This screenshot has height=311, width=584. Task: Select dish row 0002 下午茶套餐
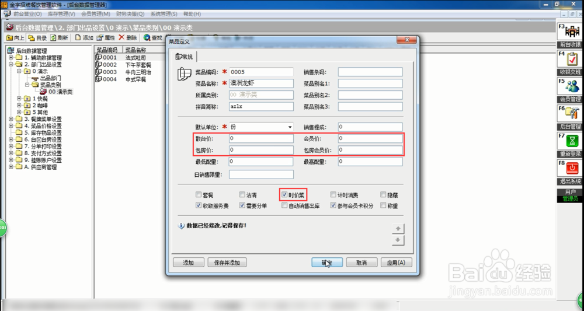[124, 65]
